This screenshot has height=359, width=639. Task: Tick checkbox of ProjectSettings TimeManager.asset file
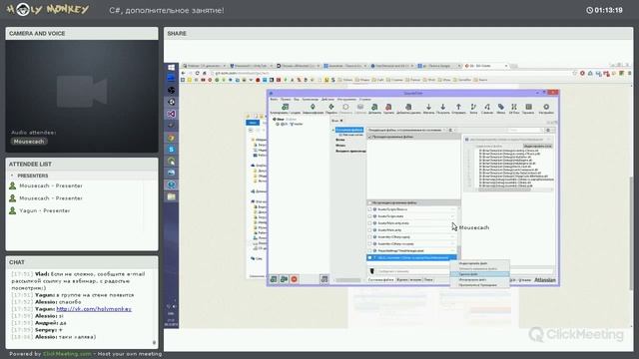pyautogui.click(x=370, y=250)
